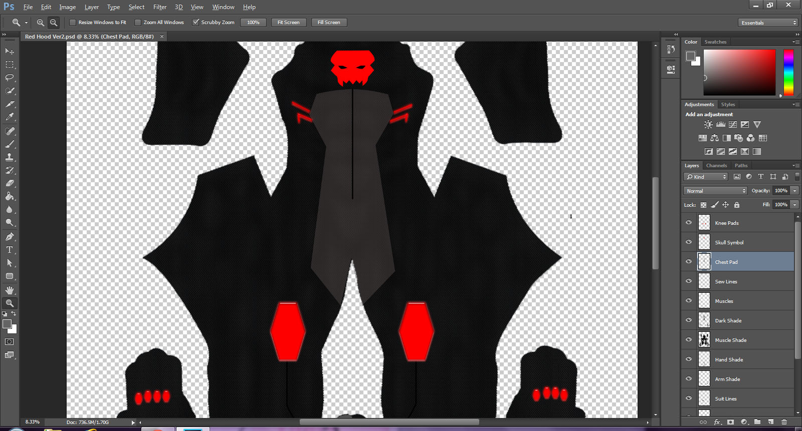Open the Fill slider dropdown arrow
Viewport: 802px width, 431px height.
coord(794,205)
